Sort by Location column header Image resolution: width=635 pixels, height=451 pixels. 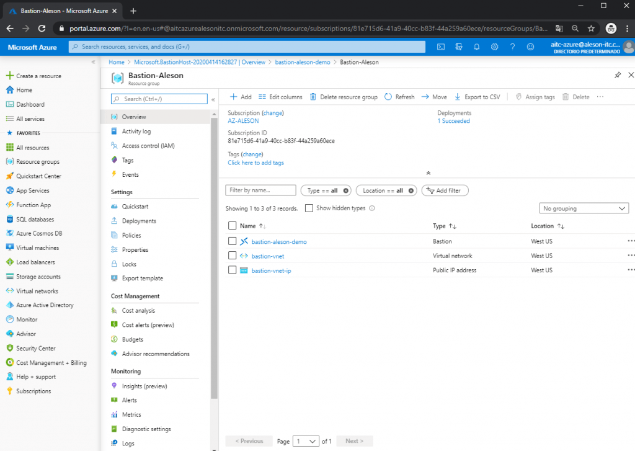coord(548,226)
